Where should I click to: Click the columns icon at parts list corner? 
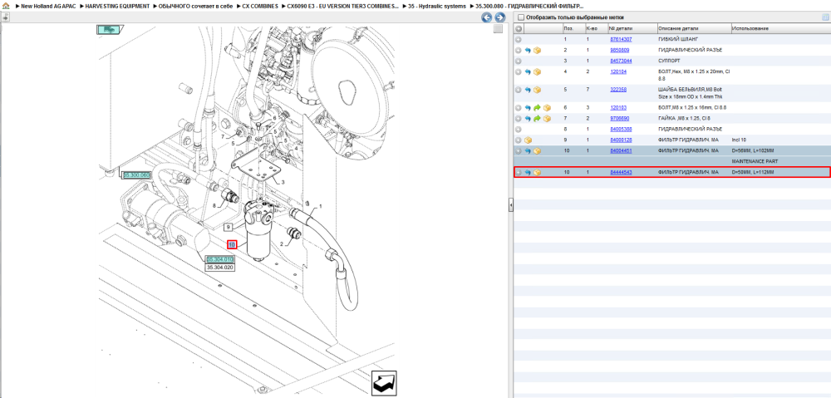pyautogui.click(x=824, y=17)
